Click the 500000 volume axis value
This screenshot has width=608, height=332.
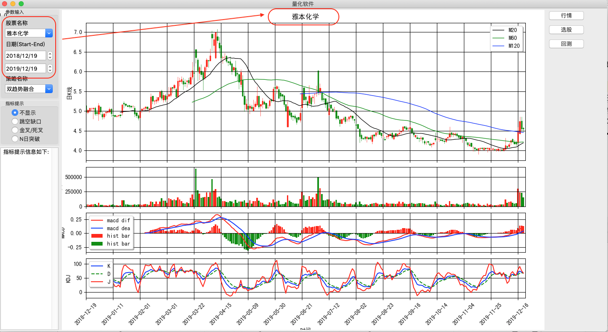coord(74,177)
